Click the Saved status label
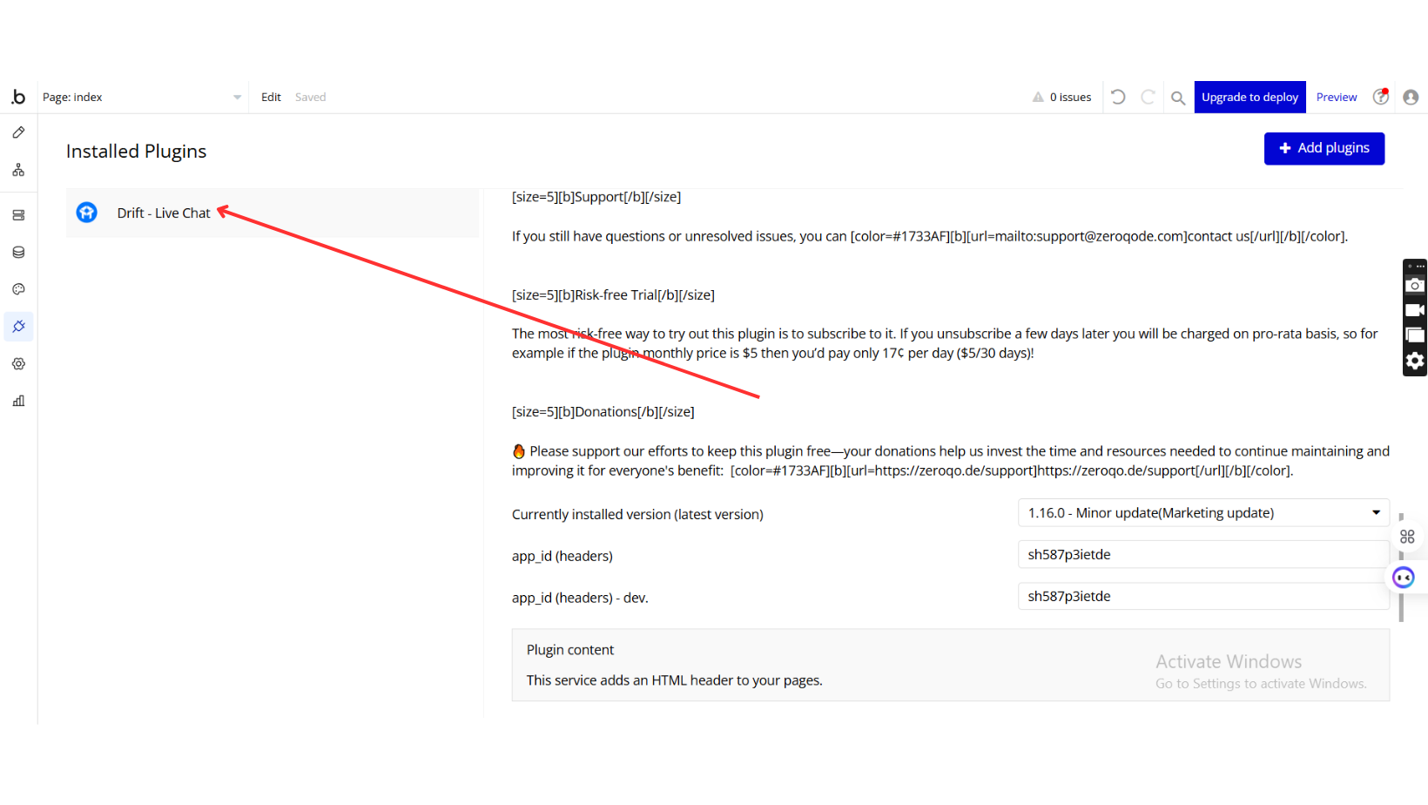This screenshot has width=1428, height=805. [x=310, y=97]
